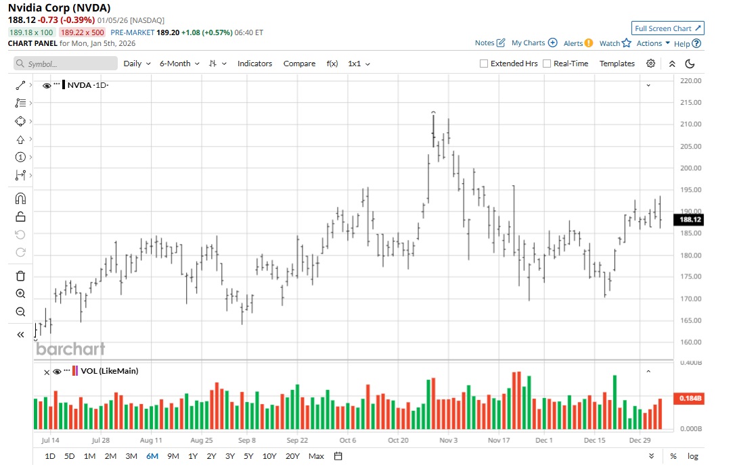Select the 5Y range tab
The height and width of the screenshot is (469, 739).
[248, 456]
